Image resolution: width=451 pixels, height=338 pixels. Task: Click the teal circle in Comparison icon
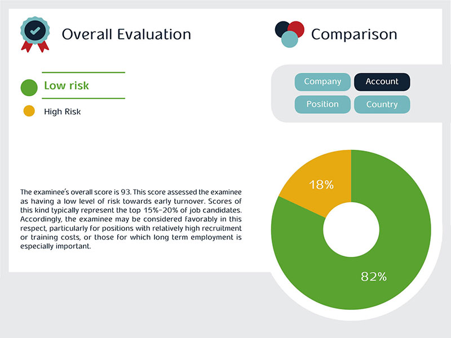coord(289,39)
